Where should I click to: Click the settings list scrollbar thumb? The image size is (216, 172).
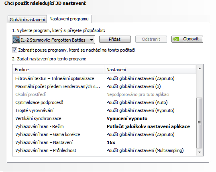coord(200,123)
